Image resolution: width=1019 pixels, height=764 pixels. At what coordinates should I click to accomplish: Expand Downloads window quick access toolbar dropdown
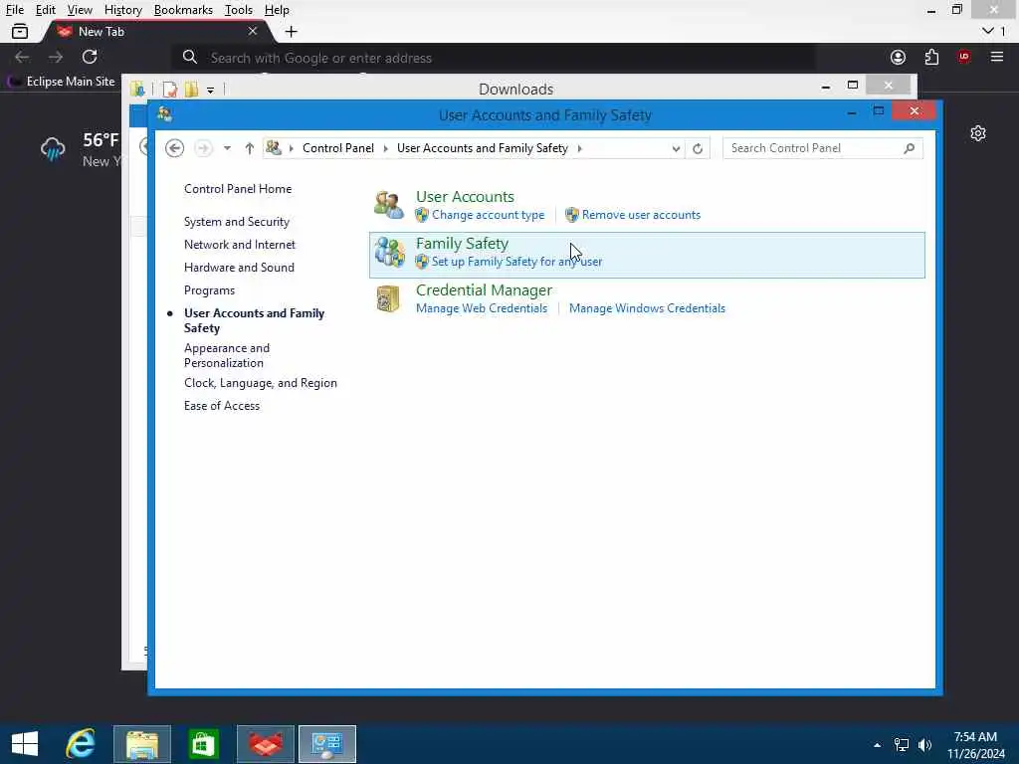tap(210, 91)
